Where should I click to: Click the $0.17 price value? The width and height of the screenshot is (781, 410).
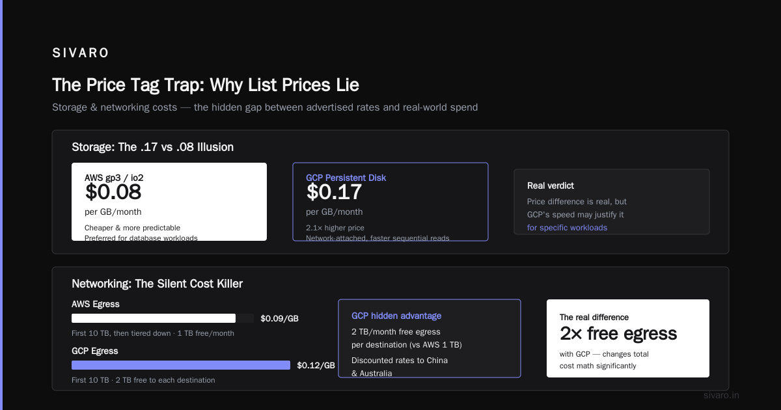(x=334, y=192)
